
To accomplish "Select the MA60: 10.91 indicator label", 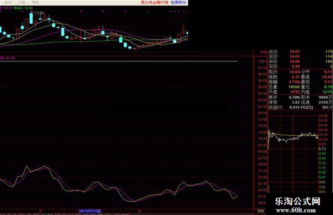I will (x=23, y=8).
